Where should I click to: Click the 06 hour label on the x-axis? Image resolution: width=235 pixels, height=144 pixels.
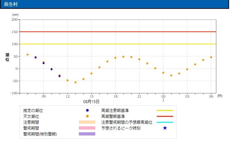[211, 96]
